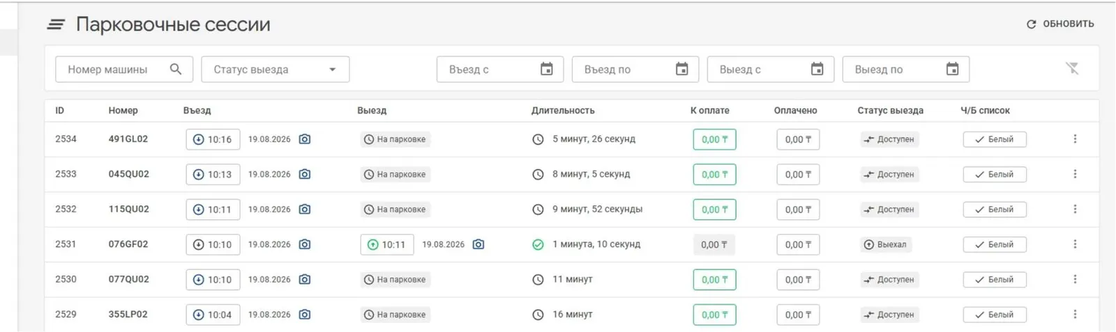Click the Статус выезда column header
The image size is (1116, 332).
[x=891, y=111]
